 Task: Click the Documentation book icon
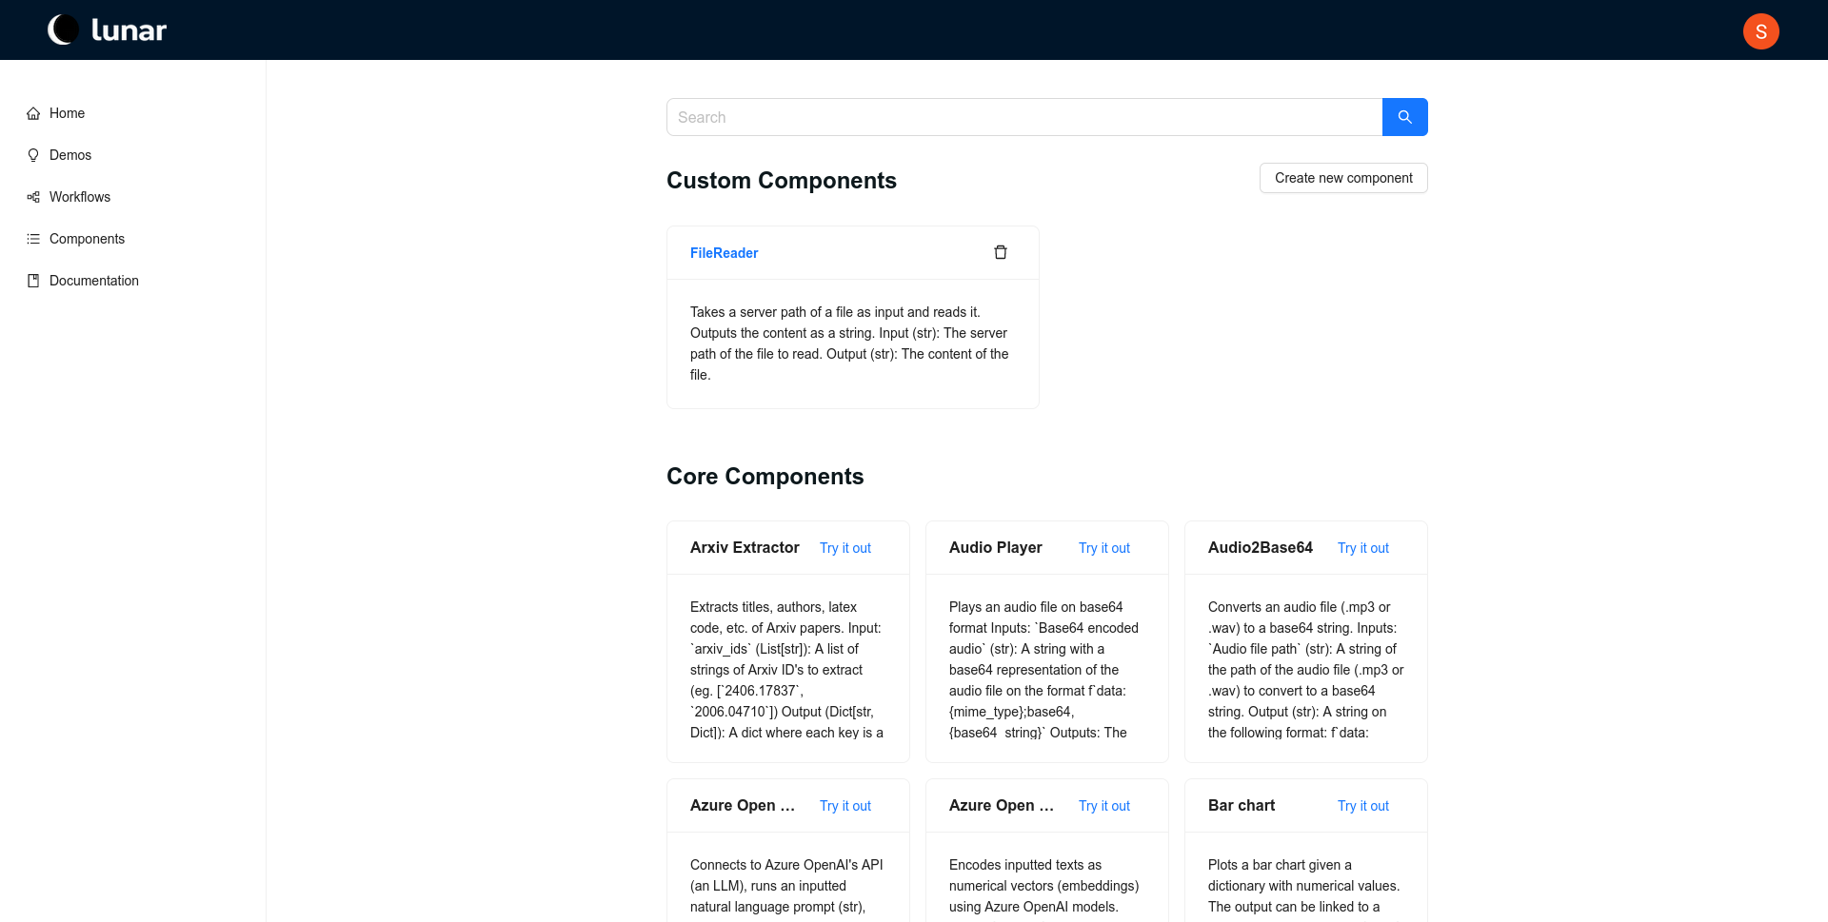33,281
